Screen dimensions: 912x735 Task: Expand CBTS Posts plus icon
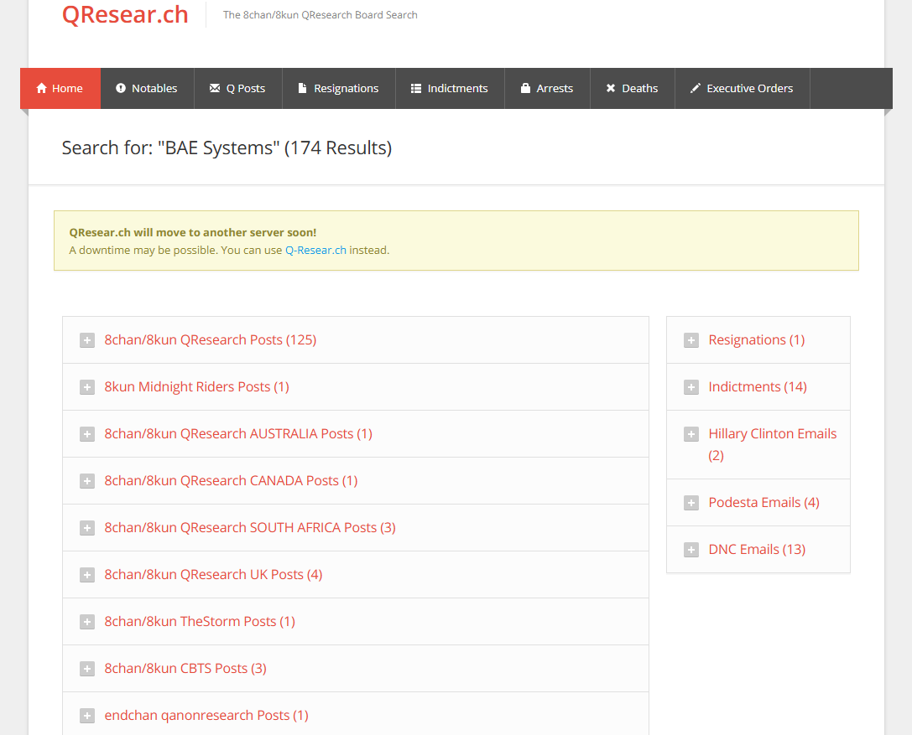(87, 669)
